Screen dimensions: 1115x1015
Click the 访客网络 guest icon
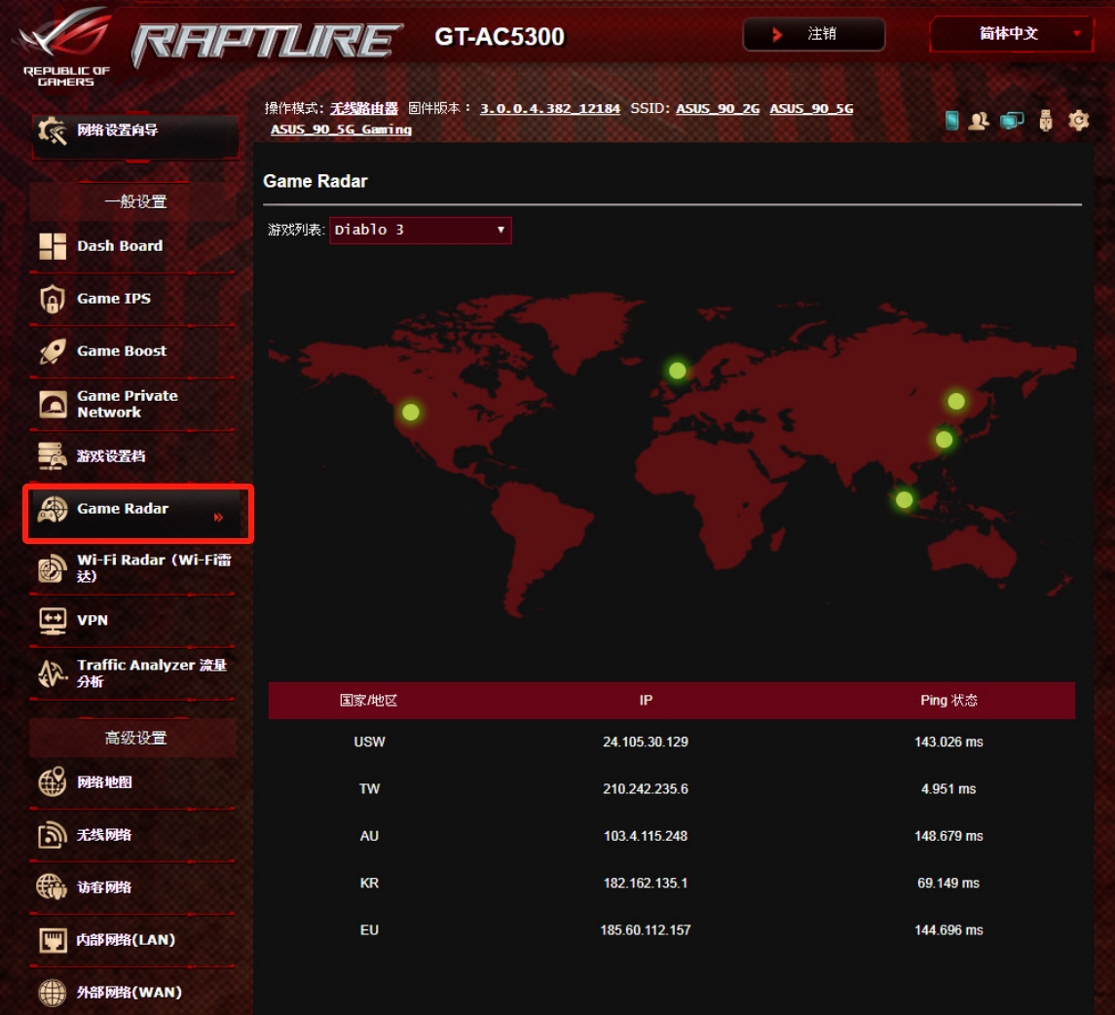click(x=53, y=888)
